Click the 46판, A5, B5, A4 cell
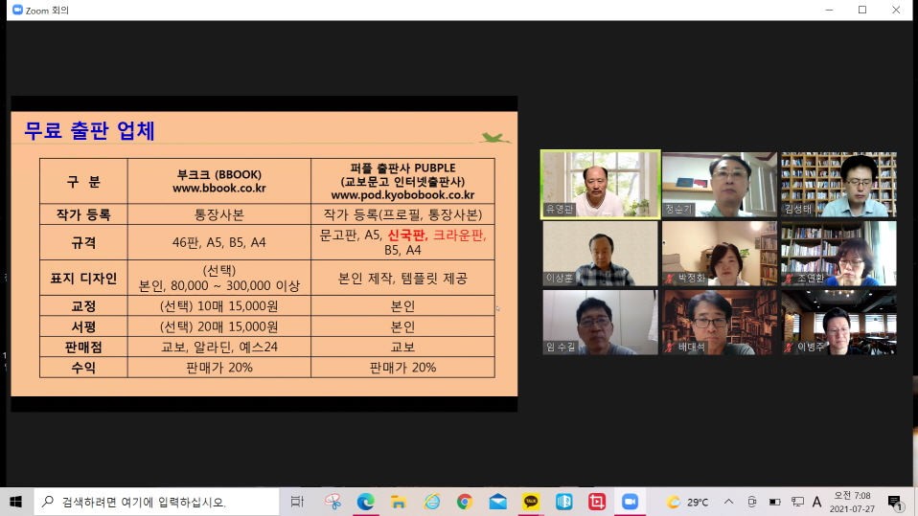This screenshot has width=918, height=516. pyautogui.click(x=219, y=242)
